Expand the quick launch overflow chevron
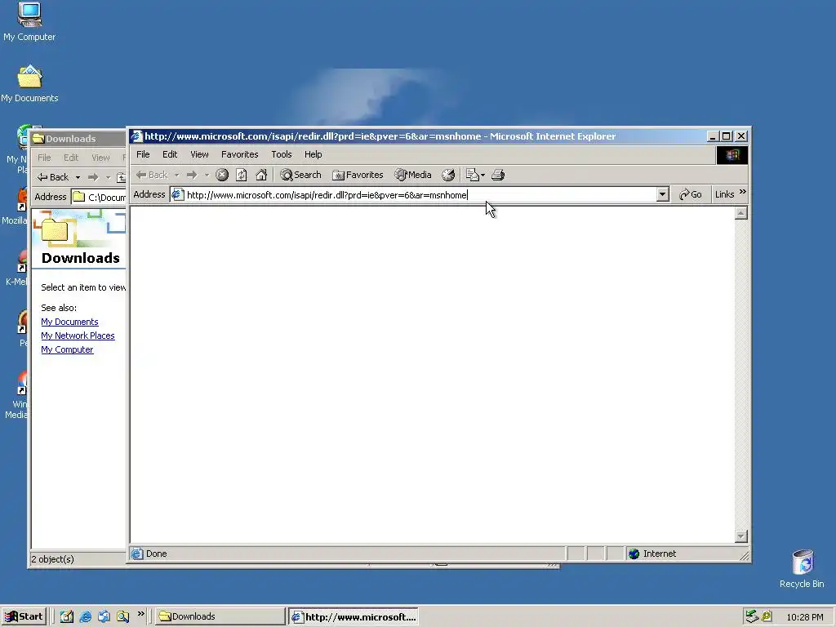 click(140, 614)
